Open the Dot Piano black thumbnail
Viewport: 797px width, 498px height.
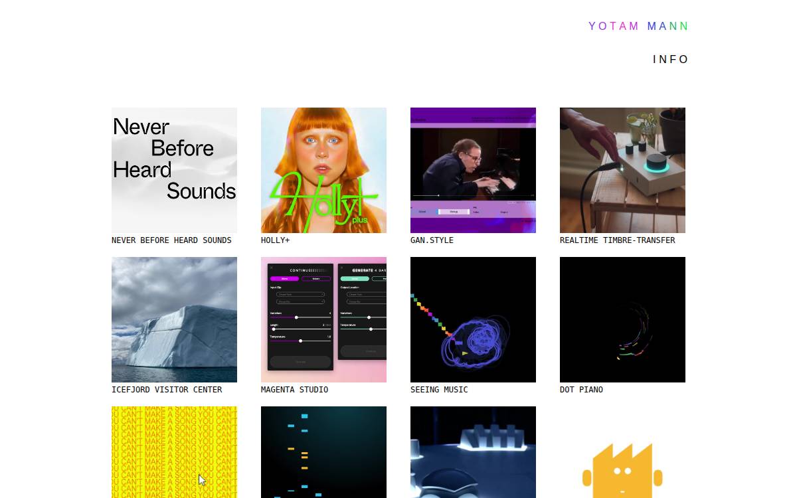[622, 319]
